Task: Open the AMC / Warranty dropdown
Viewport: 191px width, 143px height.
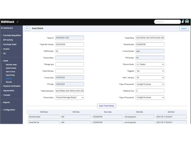Action: [150, 77]
